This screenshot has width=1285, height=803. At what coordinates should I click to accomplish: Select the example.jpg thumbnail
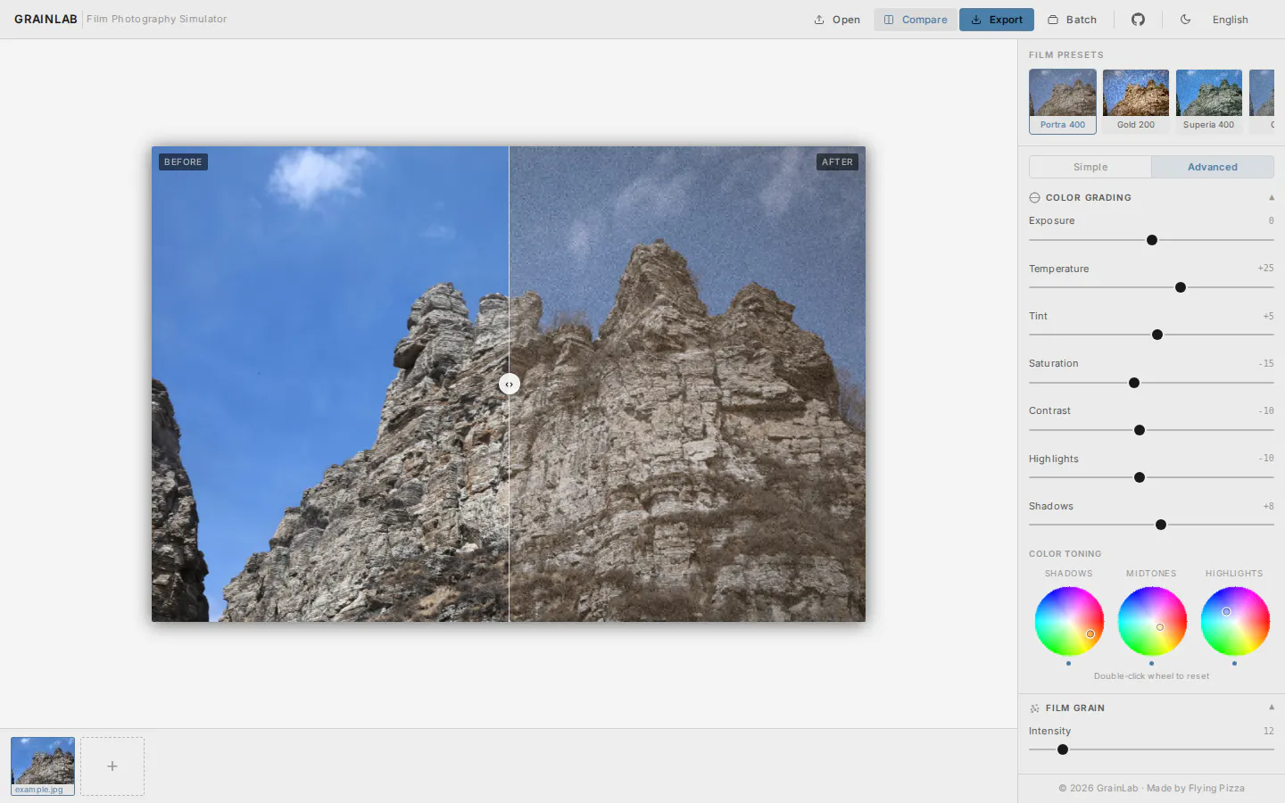[x=43, y=766]
